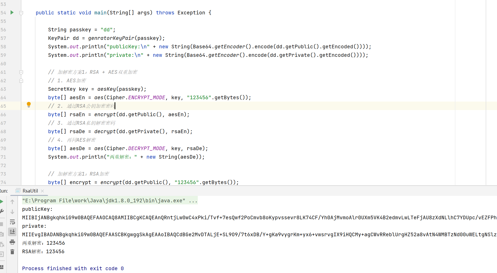Click the "throws" keyword in main signature
Screen dimensions: 497x273
[165, 13]
